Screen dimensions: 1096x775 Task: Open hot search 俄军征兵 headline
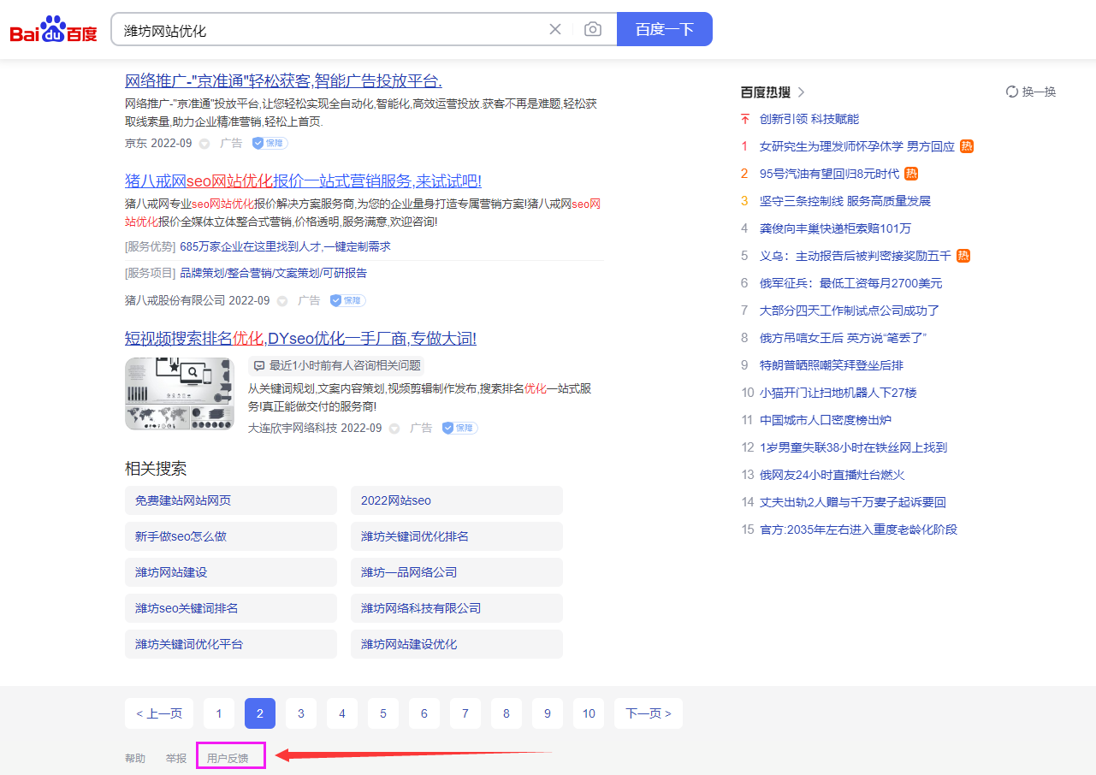pos(851,283)
